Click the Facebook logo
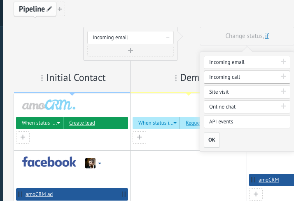 pyautogui.click(x=49, y=162)
